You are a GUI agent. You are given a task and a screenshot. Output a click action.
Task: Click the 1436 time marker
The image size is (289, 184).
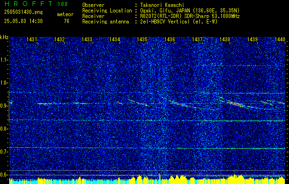click(170, 39)
